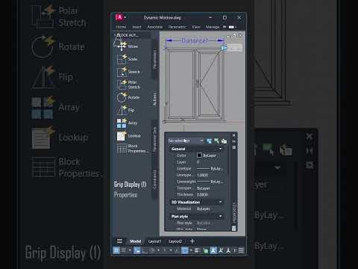Open status bar customization menu
Image resolution: width=358 pixels, height=269 pixels.
[241, 250]
